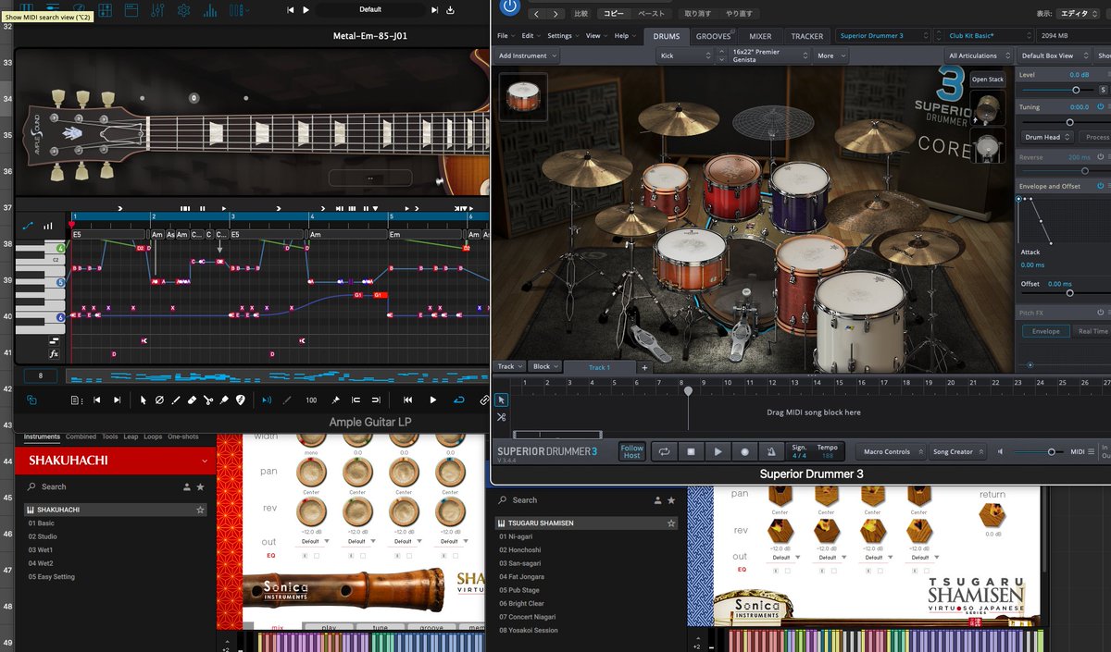Click the 100 velocity value in Ample Guitar
Screen dimensions: 1111x652
click(x=311, y=400)
